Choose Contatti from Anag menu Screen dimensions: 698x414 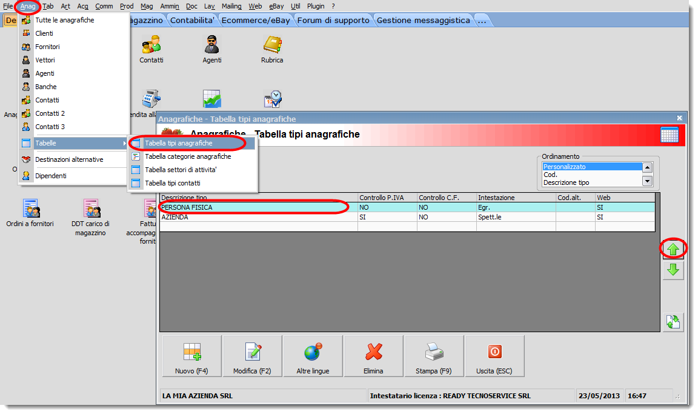[x=74, y=100]
